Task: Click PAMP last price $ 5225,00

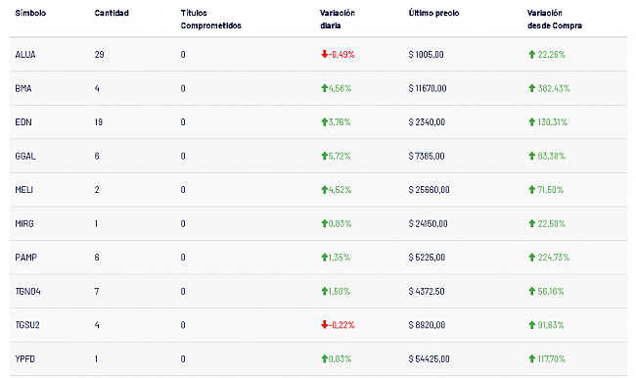Action: click(427, 258)
